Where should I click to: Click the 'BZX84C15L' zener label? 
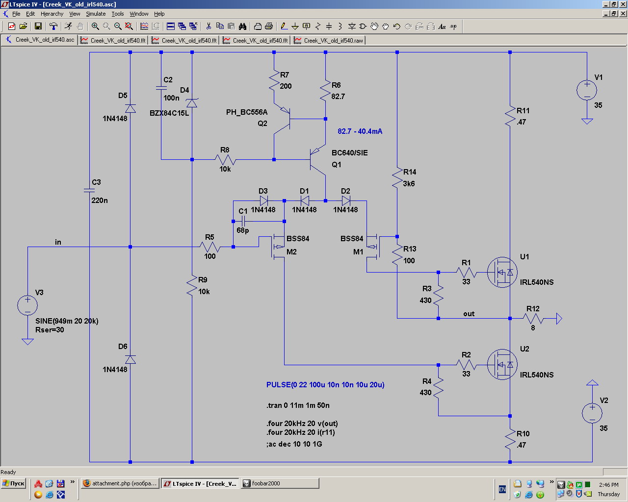click(169, 113)
